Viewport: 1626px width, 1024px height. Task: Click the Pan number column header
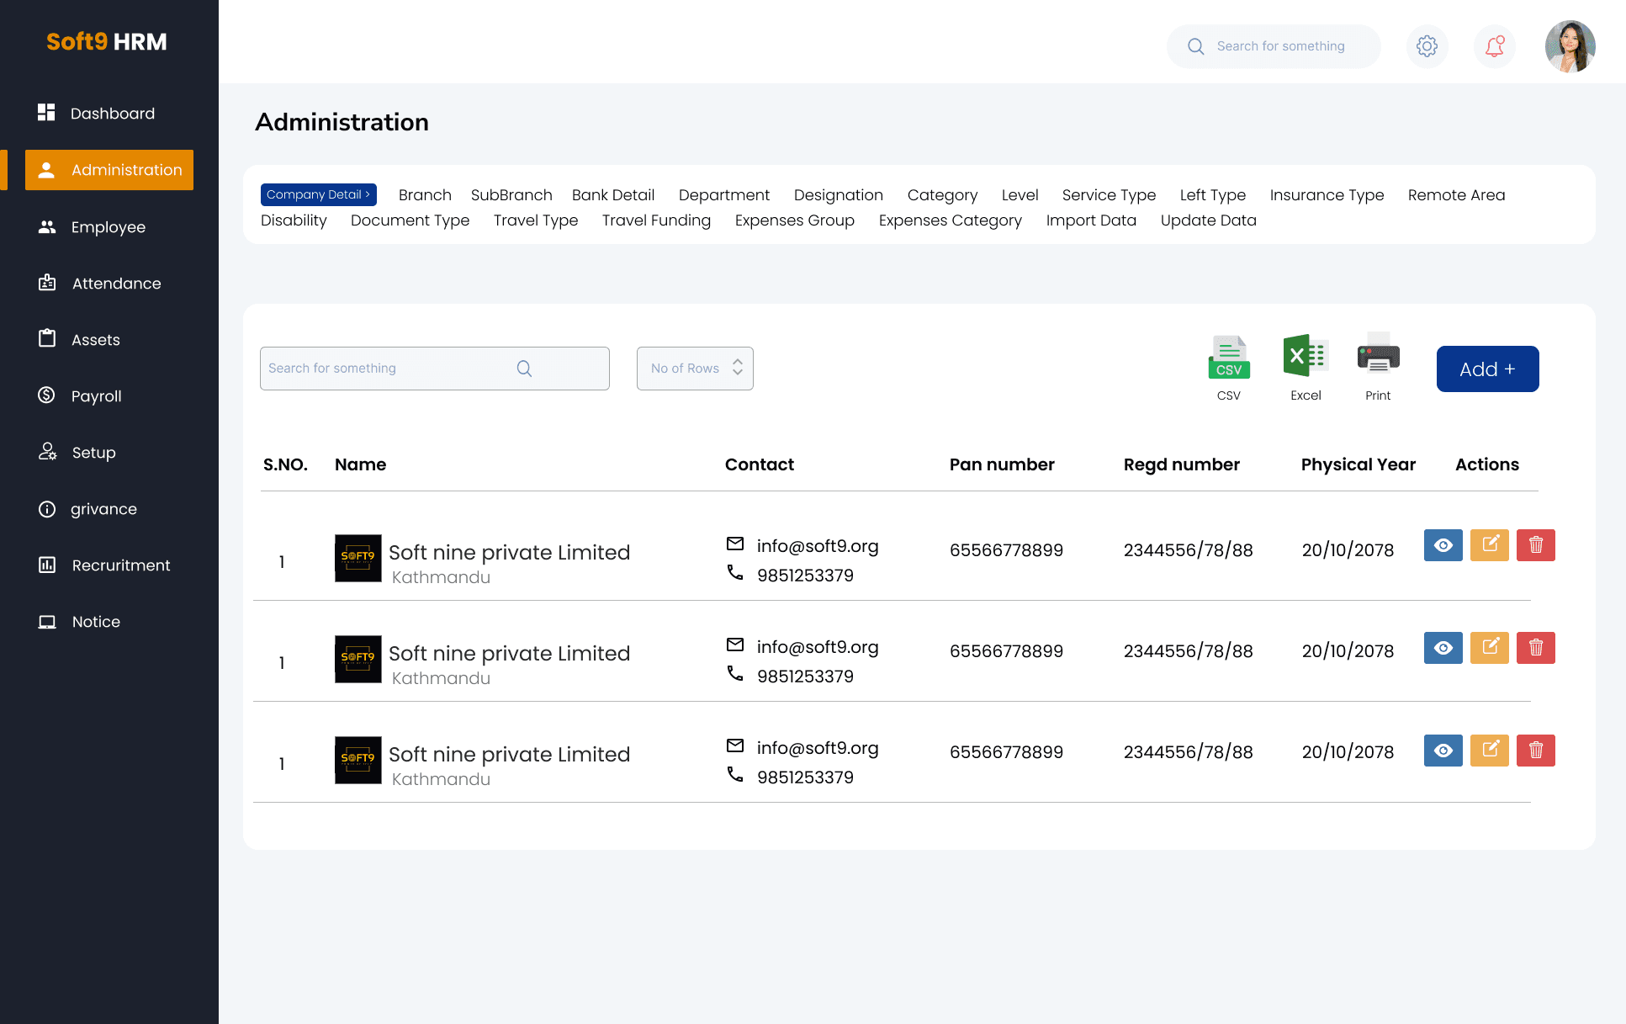[1002, 464]
